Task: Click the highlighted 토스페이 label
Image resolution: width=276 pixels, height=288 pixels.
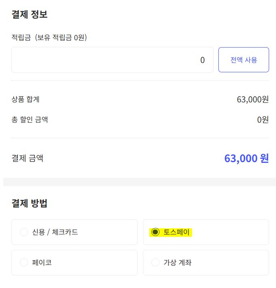Action: click(176, 232)
